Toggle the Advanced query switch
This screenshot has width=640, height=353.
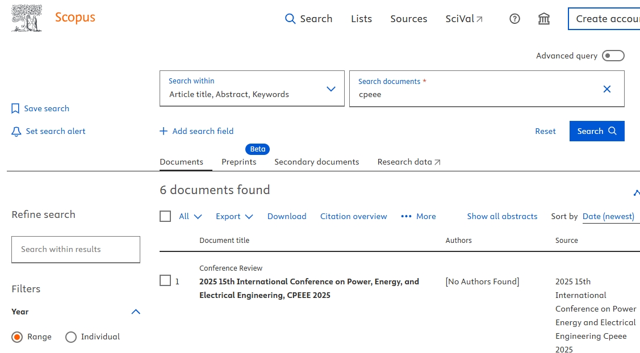(613, 56)
